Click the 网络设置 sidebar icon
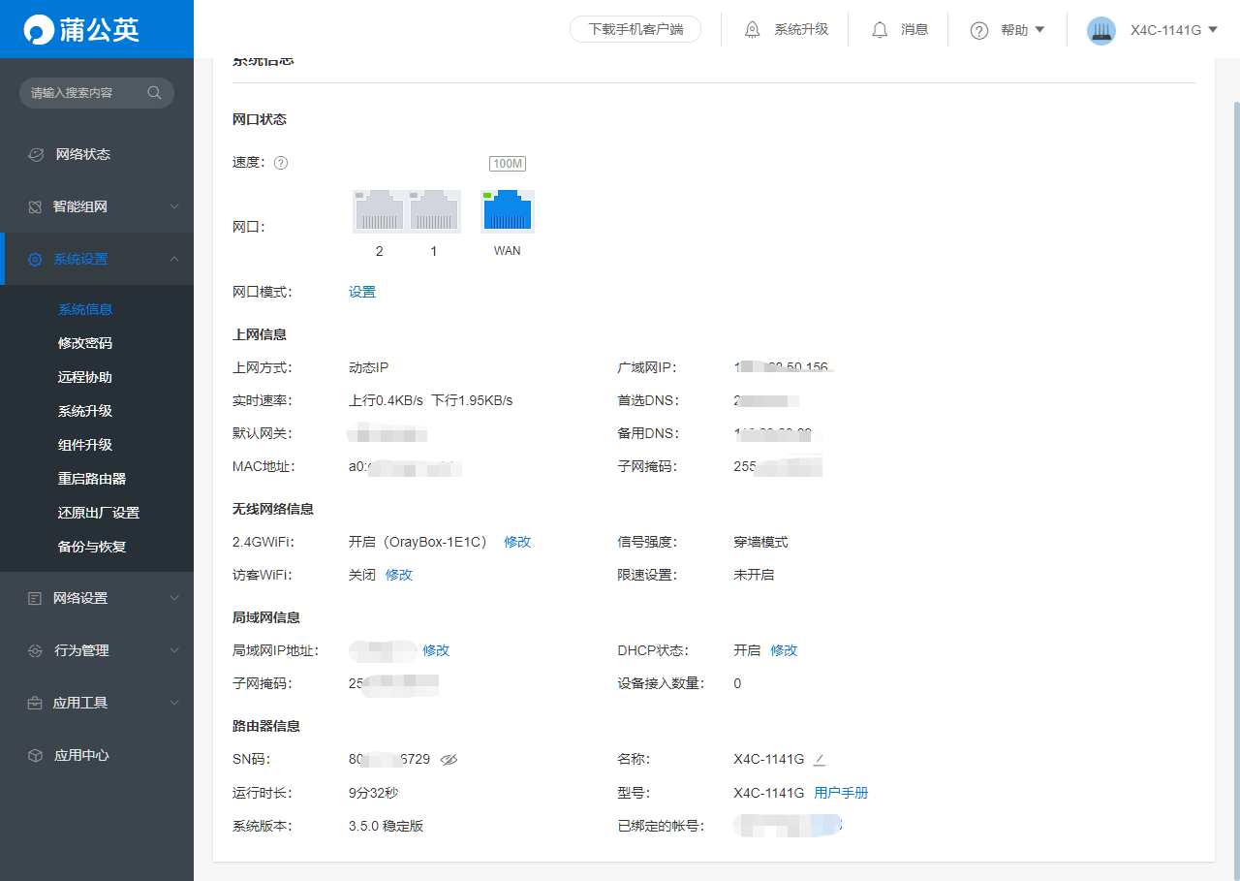Image resolution: width=1240 pixels, height=881 pixels. coord(35,598)
